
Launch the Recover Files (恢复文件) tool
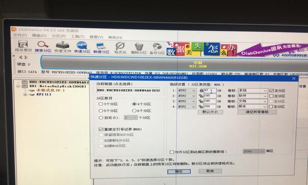pyautogui.click(x=63, y=47)
